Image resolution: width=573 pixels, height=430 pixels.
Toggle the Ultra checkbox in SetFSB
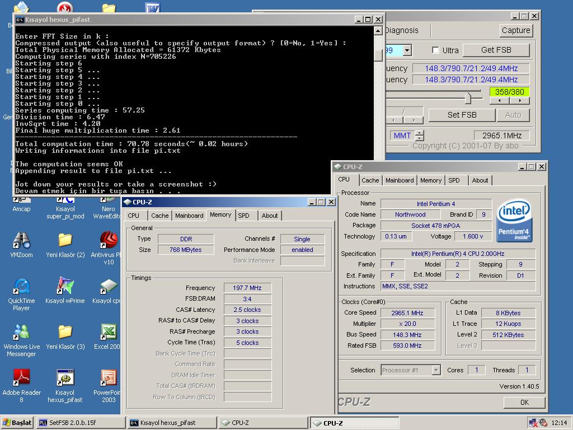435,50
